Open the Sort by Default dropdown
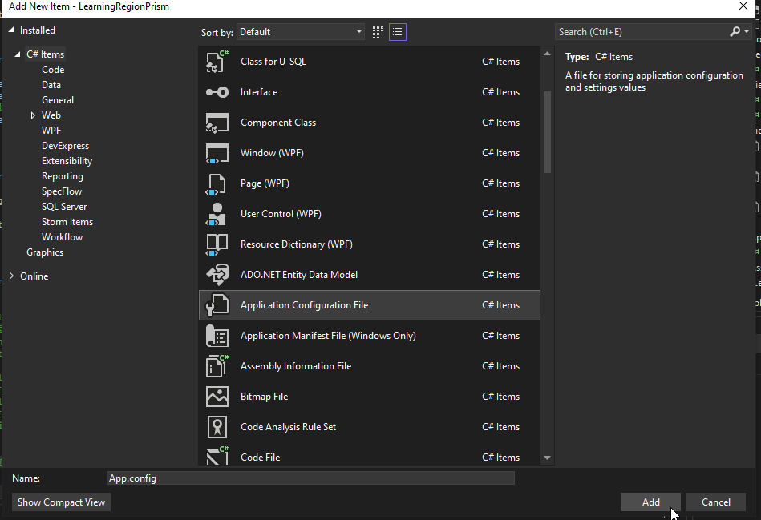 [301, 32]
